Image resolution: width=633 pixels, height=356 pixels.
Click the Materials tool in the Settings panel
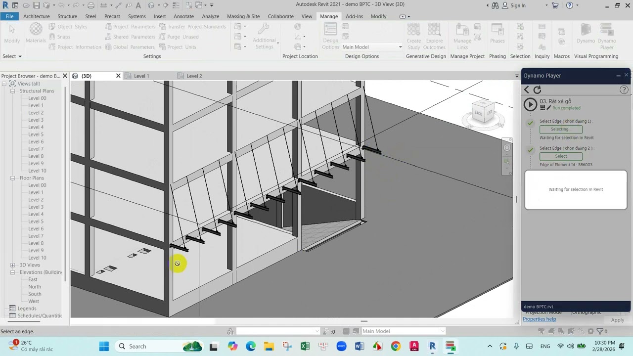[x=36, y=33]
